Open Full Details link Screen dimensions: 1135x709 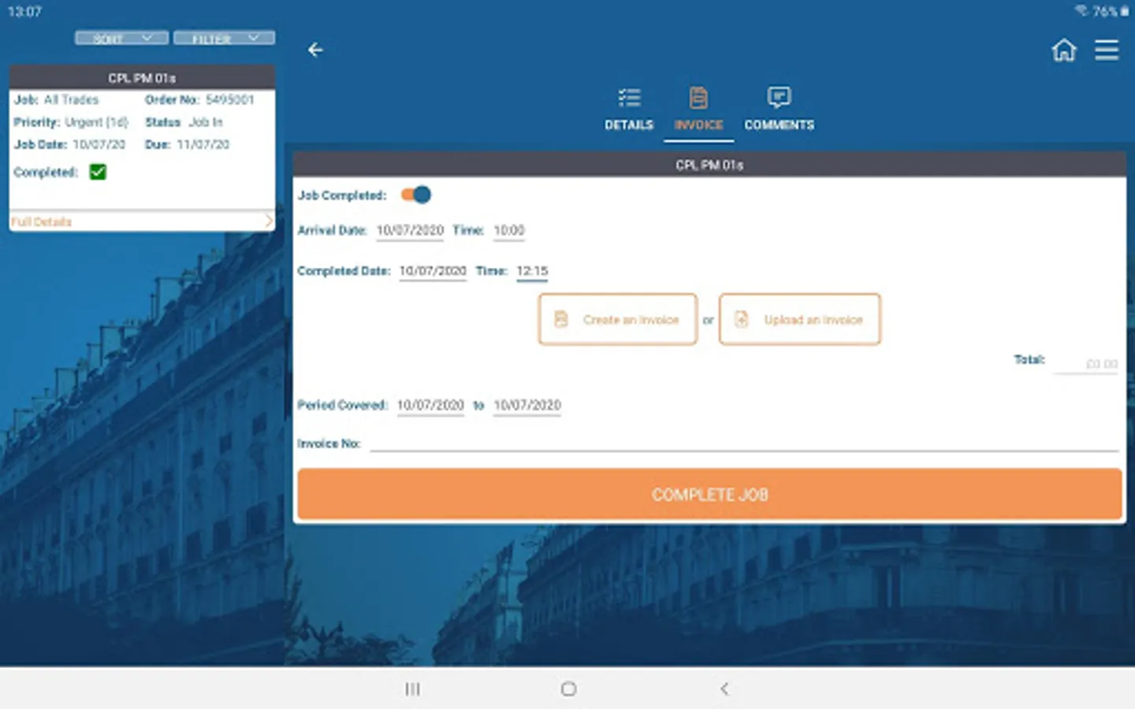click(42, 222)
